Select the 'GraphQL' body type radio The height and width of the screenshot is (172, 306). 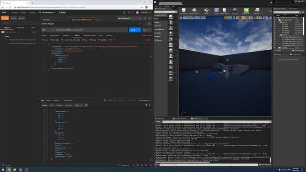click(x=99, y=40)
